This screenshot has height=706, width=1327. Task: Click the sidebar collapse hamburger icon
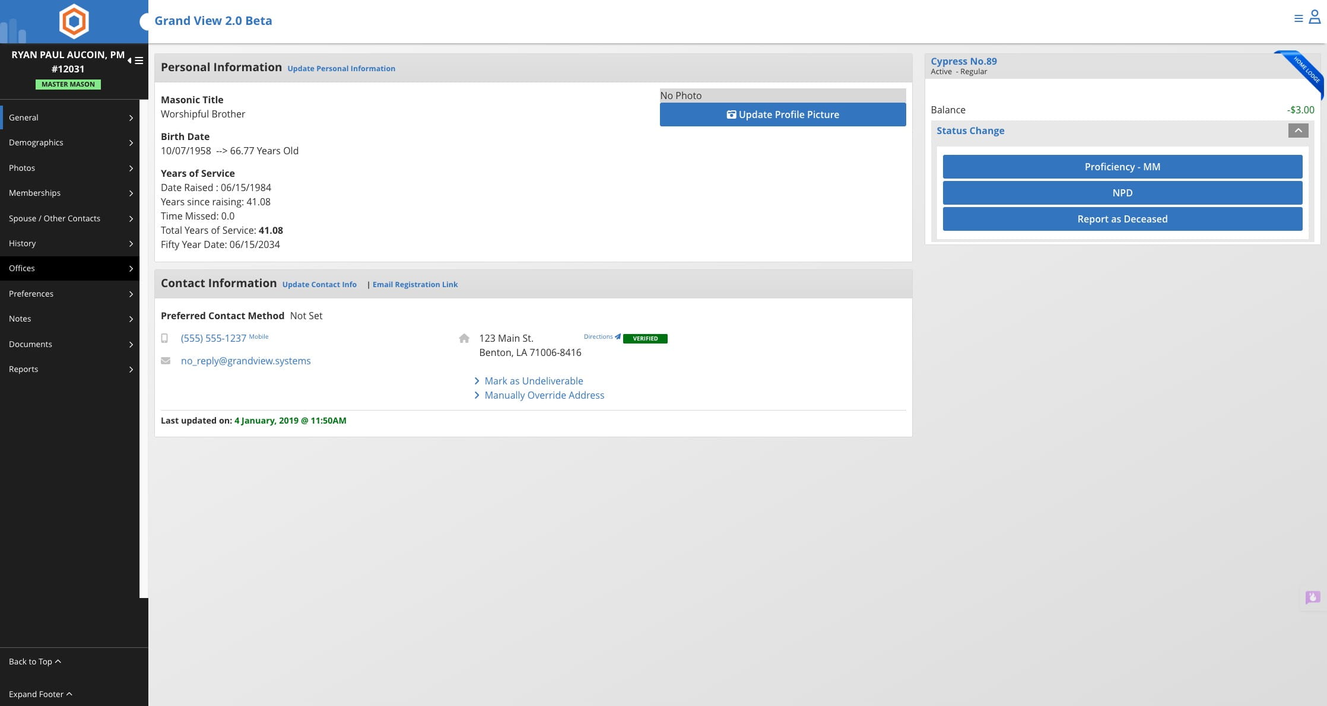coord(138,61)
